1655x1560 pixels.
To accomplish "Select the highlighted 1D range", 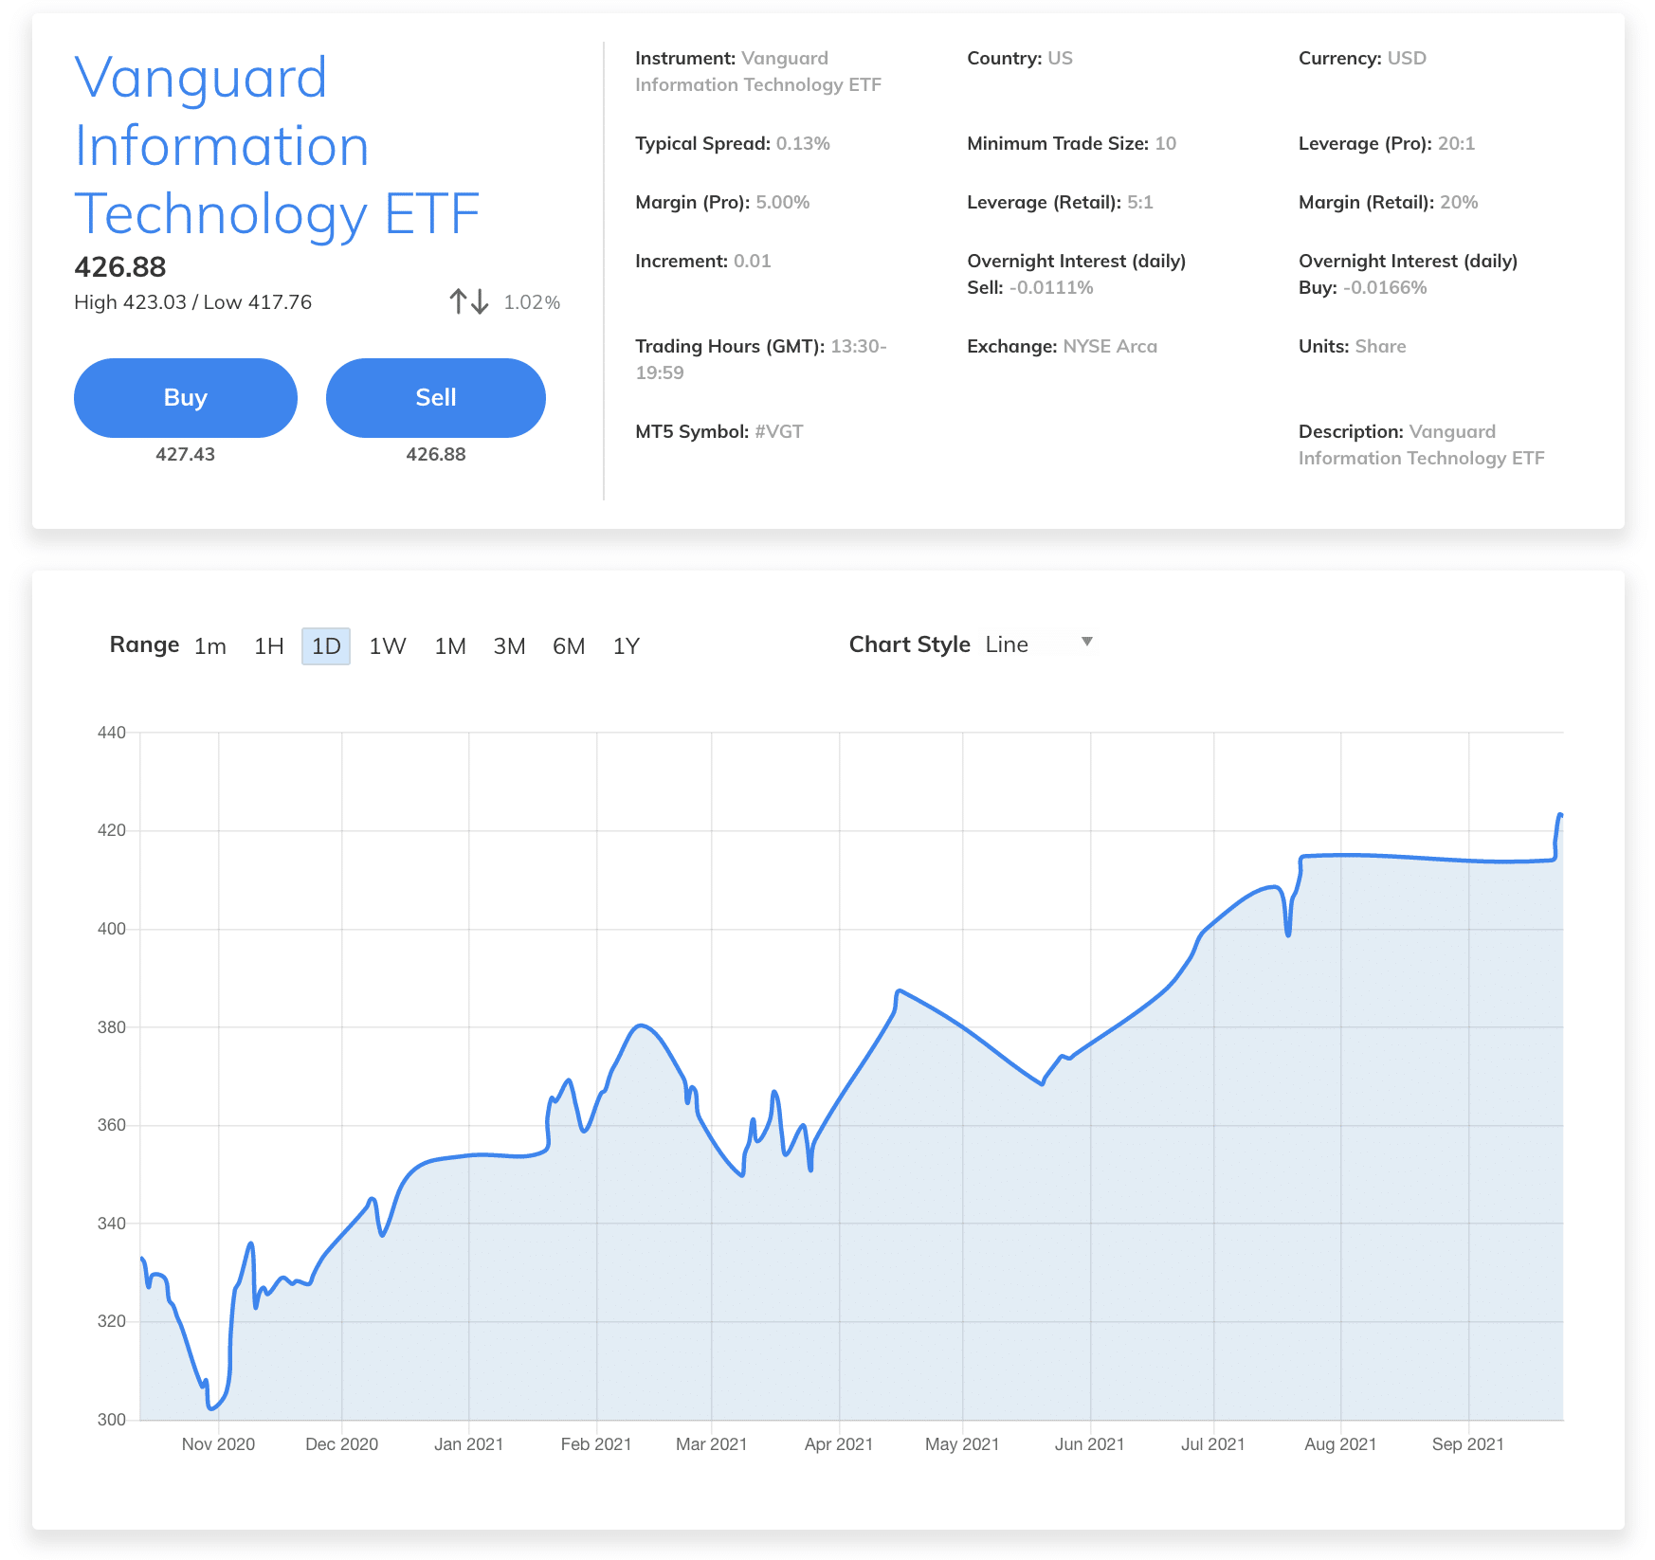I will 326,646.
